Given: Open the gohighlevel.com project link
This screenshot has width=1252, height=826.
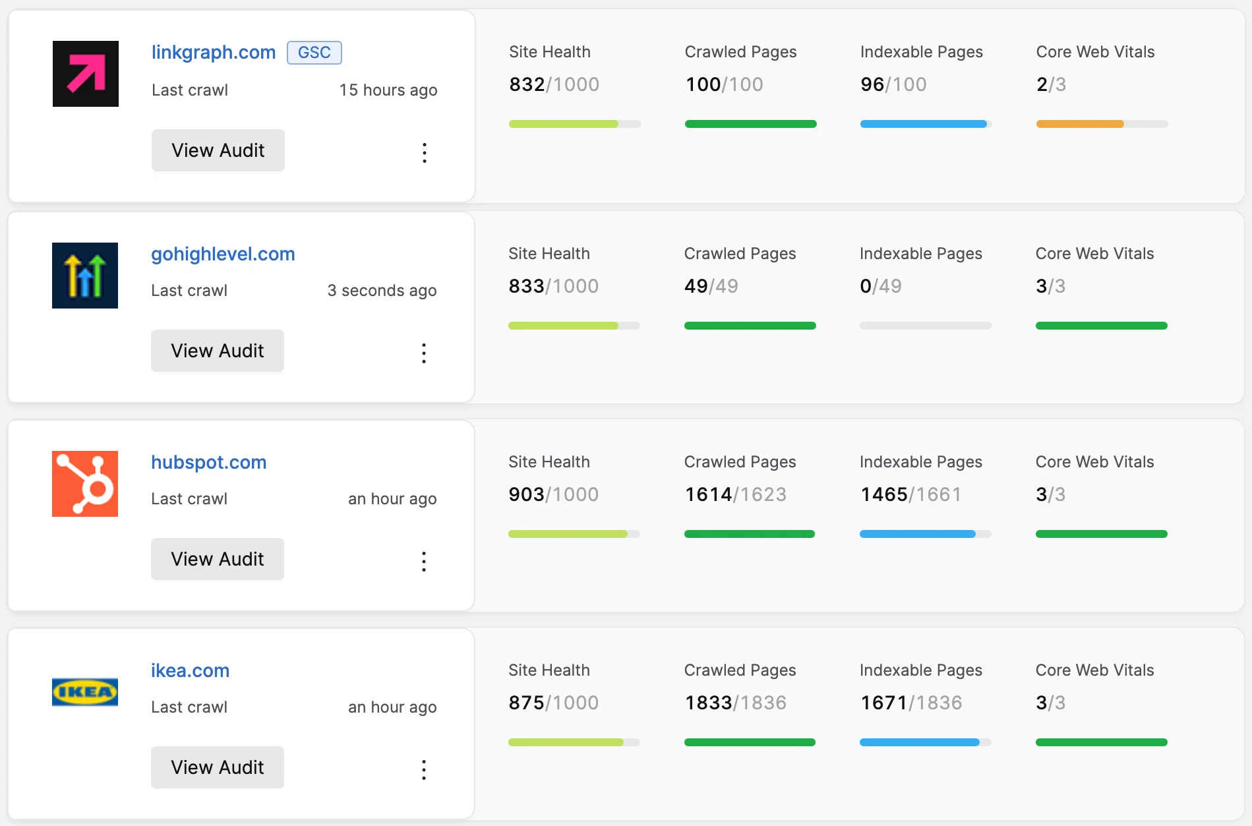Looking at the screenshot, I should tap(223, 254).
